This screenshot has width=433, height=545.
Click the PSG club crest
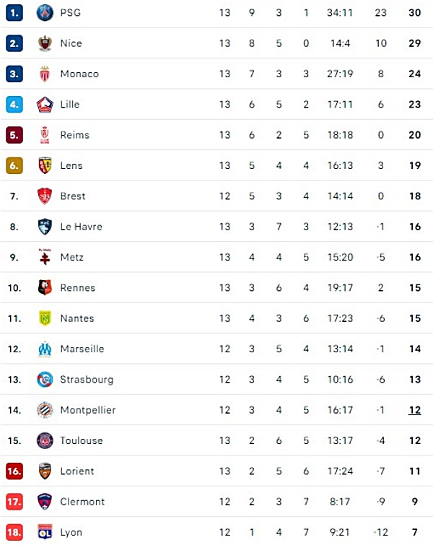(45, 13)
